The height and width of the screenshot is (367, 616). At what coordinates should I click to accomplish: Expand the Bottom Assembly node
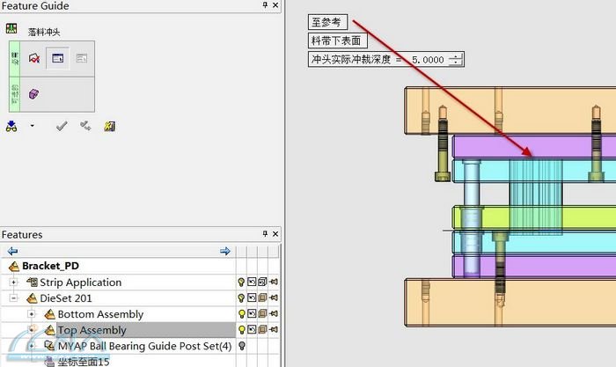coord(32,314)
